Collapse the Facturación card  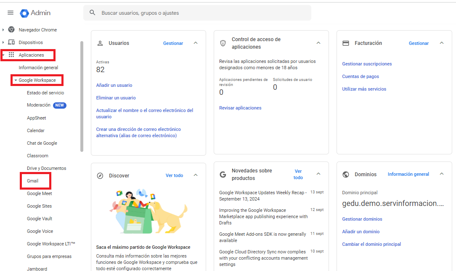442,43
